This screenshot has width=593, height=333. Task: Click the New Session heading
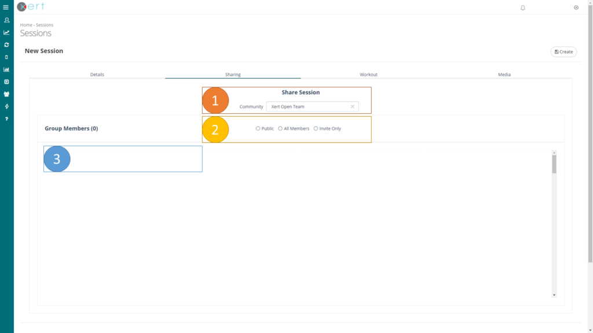coord(44,51)
